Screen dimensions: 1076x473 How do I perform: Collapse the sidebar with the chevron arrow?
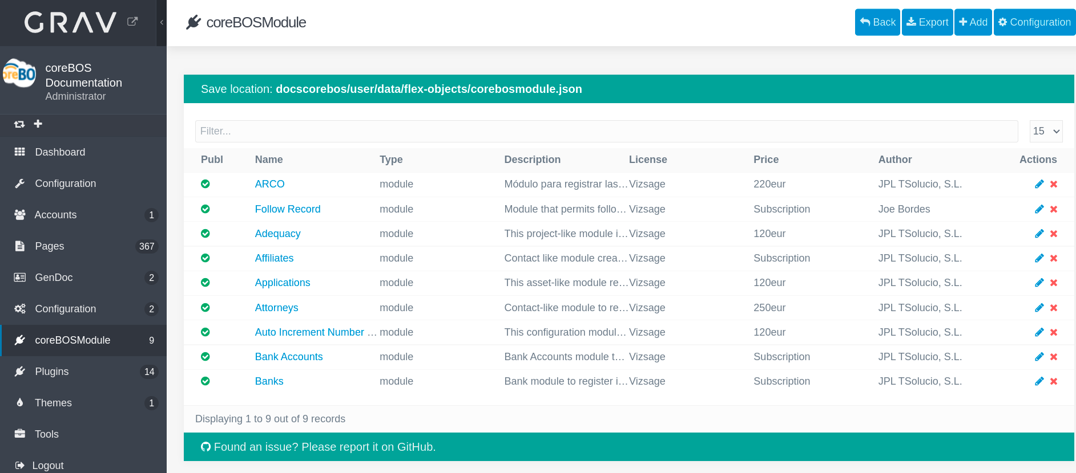pyautogui.click(x=162, y=22)
